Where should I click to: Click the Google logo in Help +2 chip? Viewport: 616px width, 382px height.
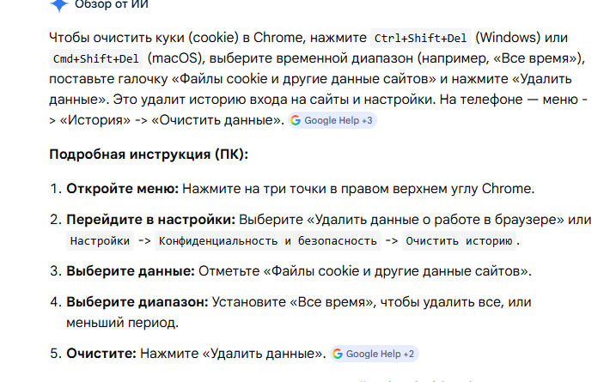(338, 354)
